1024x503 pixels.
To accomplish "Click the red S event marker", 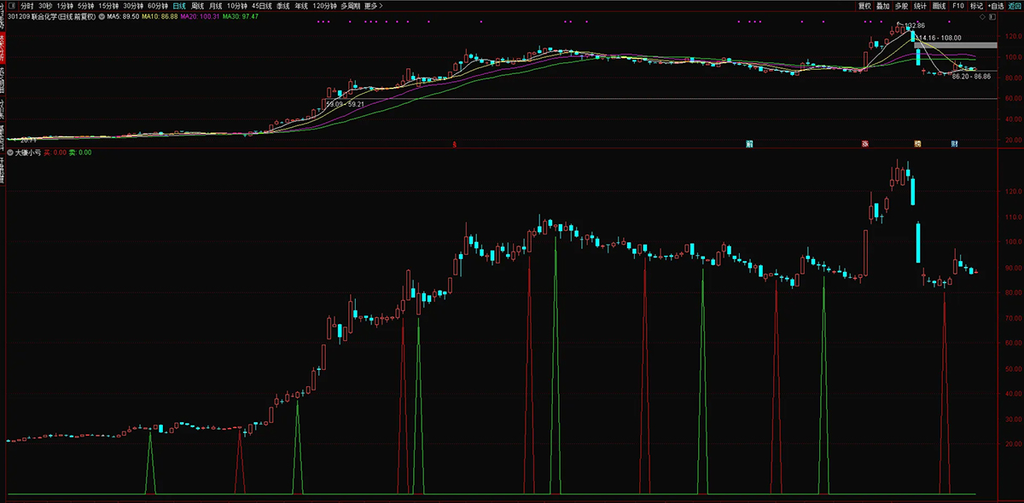I will tap(454, 143).
